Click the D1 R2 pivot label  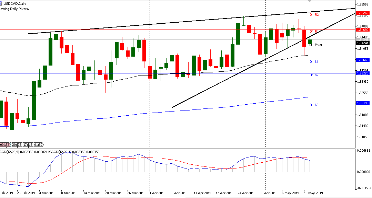tap(314, 15)
